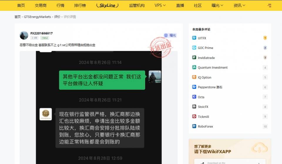Click the rank 3 bronze badge
The height and width of the screenshot is (164, 282).
265,58
